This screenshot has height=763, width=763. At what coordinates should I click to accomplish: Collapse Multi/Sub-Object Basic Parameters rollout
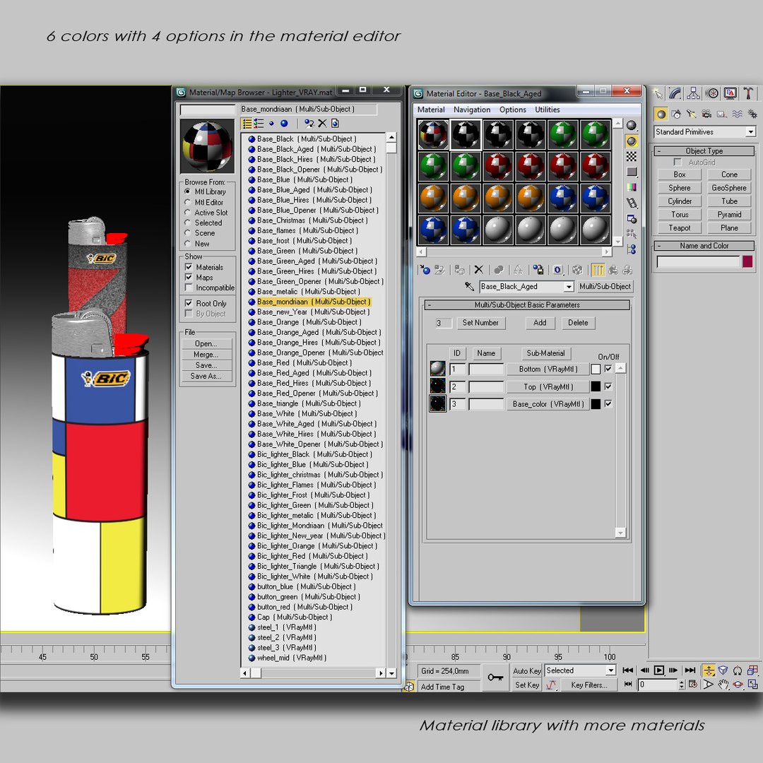click(x=527, y=305)
